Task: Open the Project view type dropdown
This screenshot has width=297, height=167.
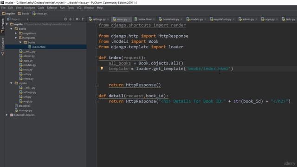Action: pos(27,19)
